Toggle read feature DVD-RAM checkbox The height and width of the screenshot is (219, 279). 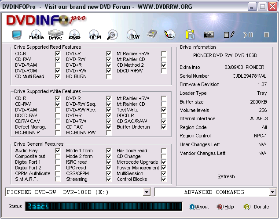[58, 65]
